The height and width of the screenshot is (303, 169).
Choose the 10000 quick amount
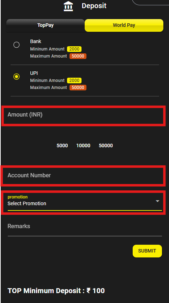(83, 145)
